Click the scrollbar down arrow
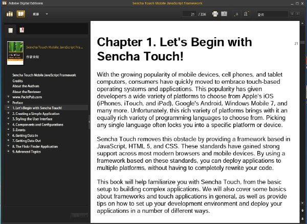This screenshot has width=307, height=224. point(303,203)
